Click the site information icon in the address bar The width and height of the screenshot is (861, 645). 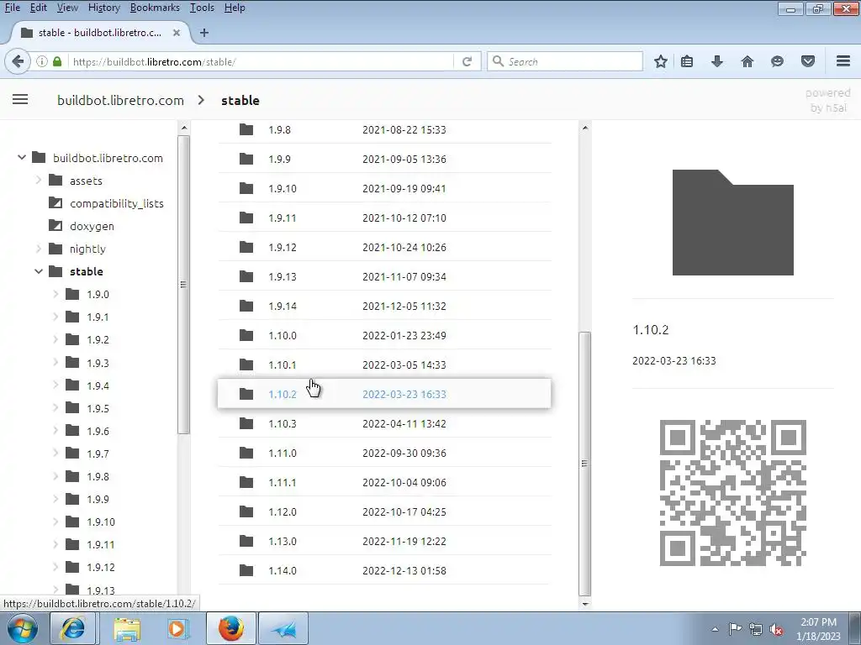tap(42, 61)
